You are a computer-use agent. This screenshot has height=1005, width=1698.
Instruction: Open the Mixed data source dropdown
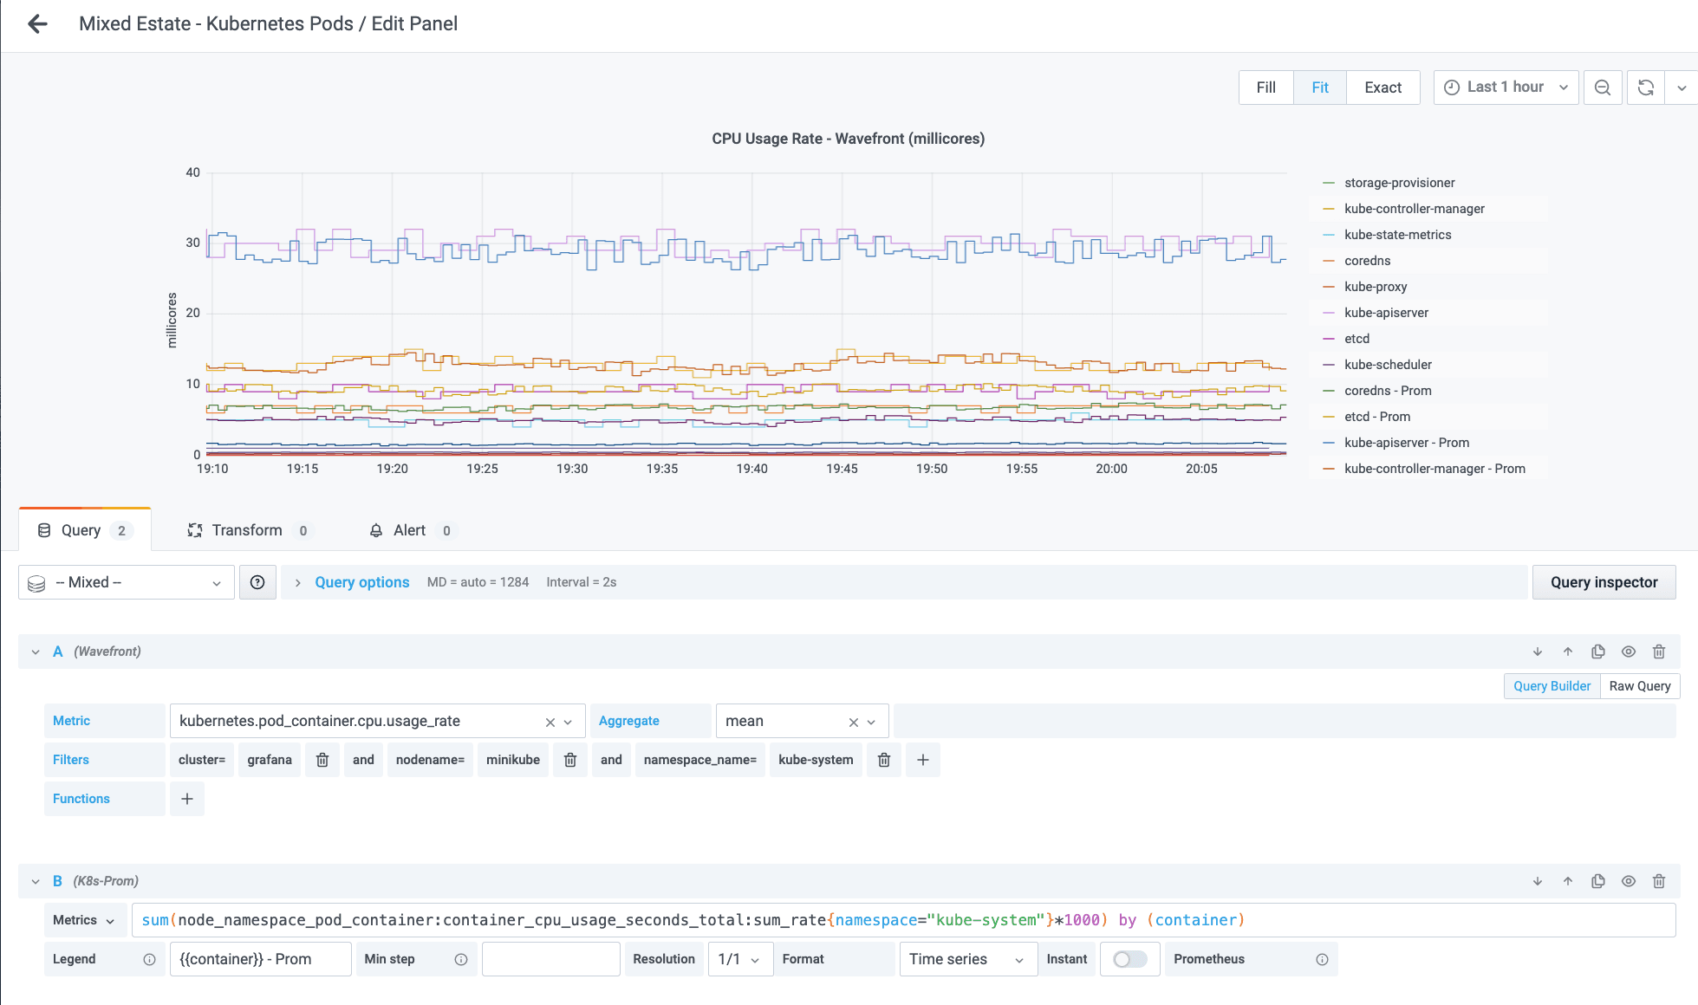(127, 582)
